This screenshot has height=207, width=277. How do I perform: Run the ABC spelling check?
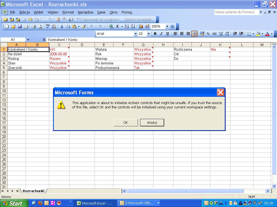tap(48, 27)
